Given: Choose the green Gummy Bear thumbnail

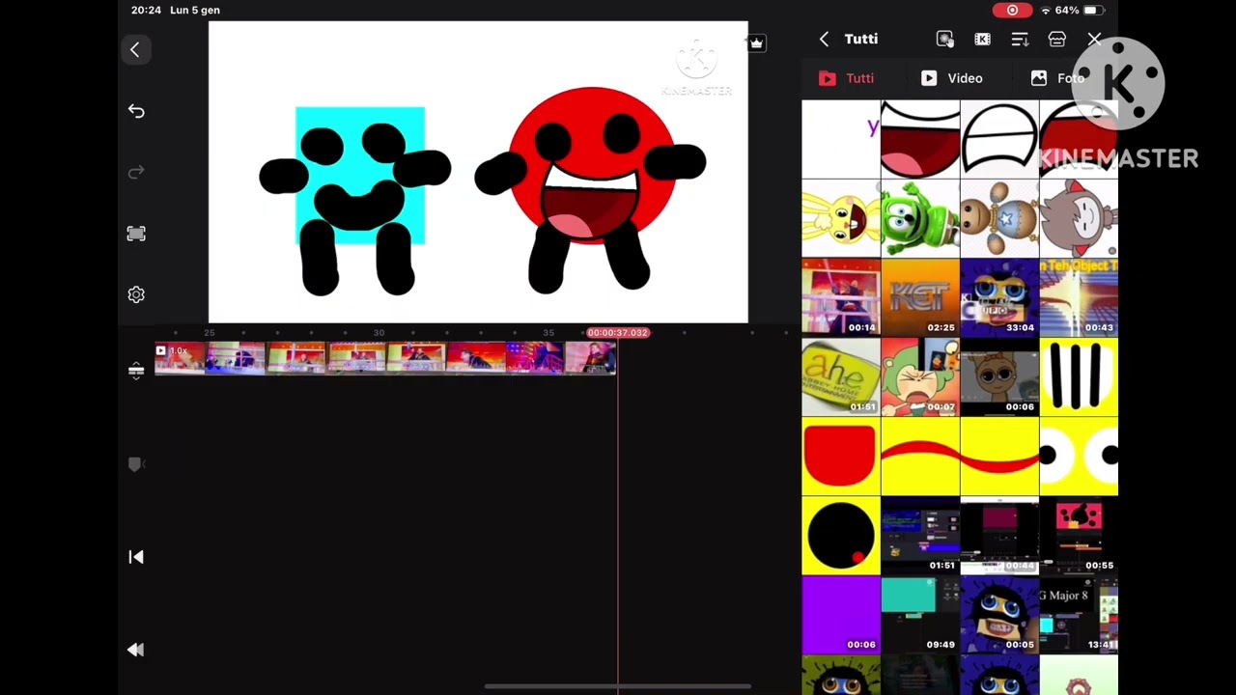Looking at the screenshot, I should [x=920, y=218].
